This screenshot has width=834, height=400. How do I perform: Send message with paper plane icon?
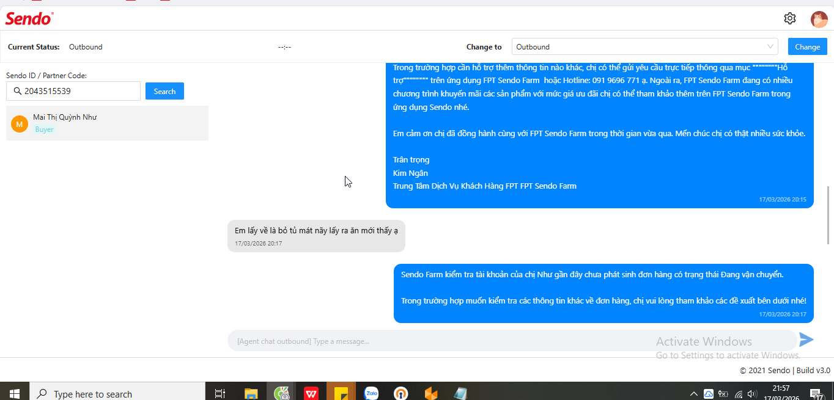pos(806,340)
